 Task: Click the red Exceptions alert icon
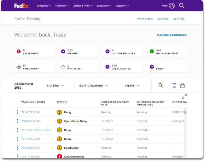(x=19, y=52)
